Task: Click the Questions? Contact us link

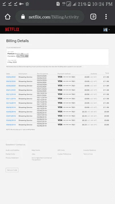Action: pyautogui.click(x=16, y=145)
